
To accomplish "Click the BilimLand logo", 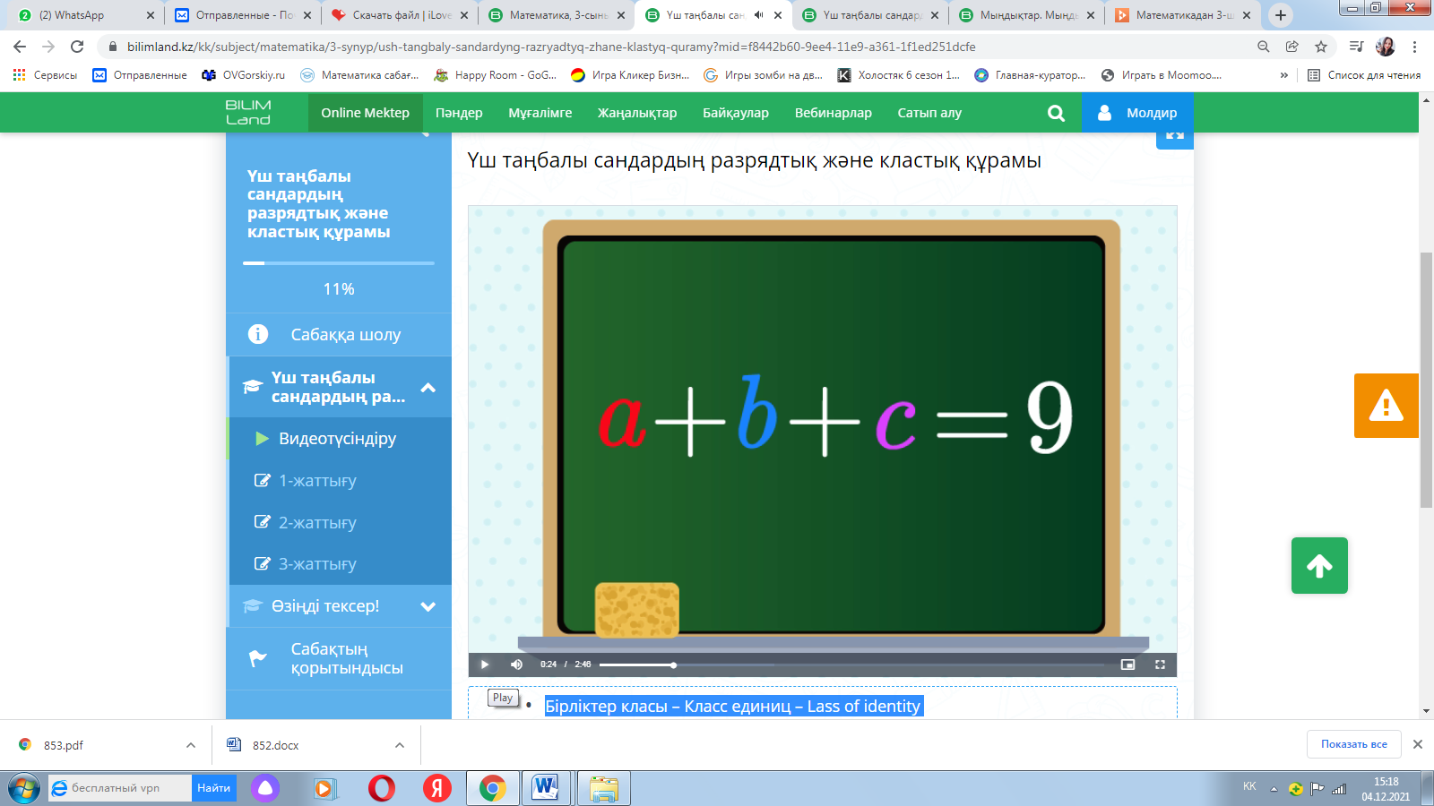I will (248, 113).
